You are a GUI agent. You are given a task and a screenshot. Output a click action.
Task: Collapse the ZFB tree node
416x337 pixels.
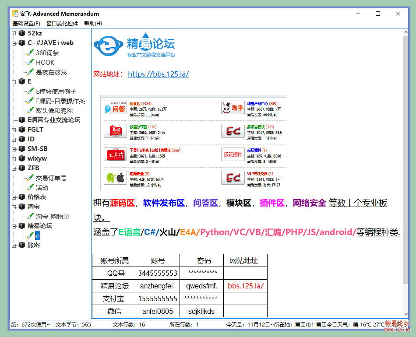pyautogui.click(x=14, y=168)
